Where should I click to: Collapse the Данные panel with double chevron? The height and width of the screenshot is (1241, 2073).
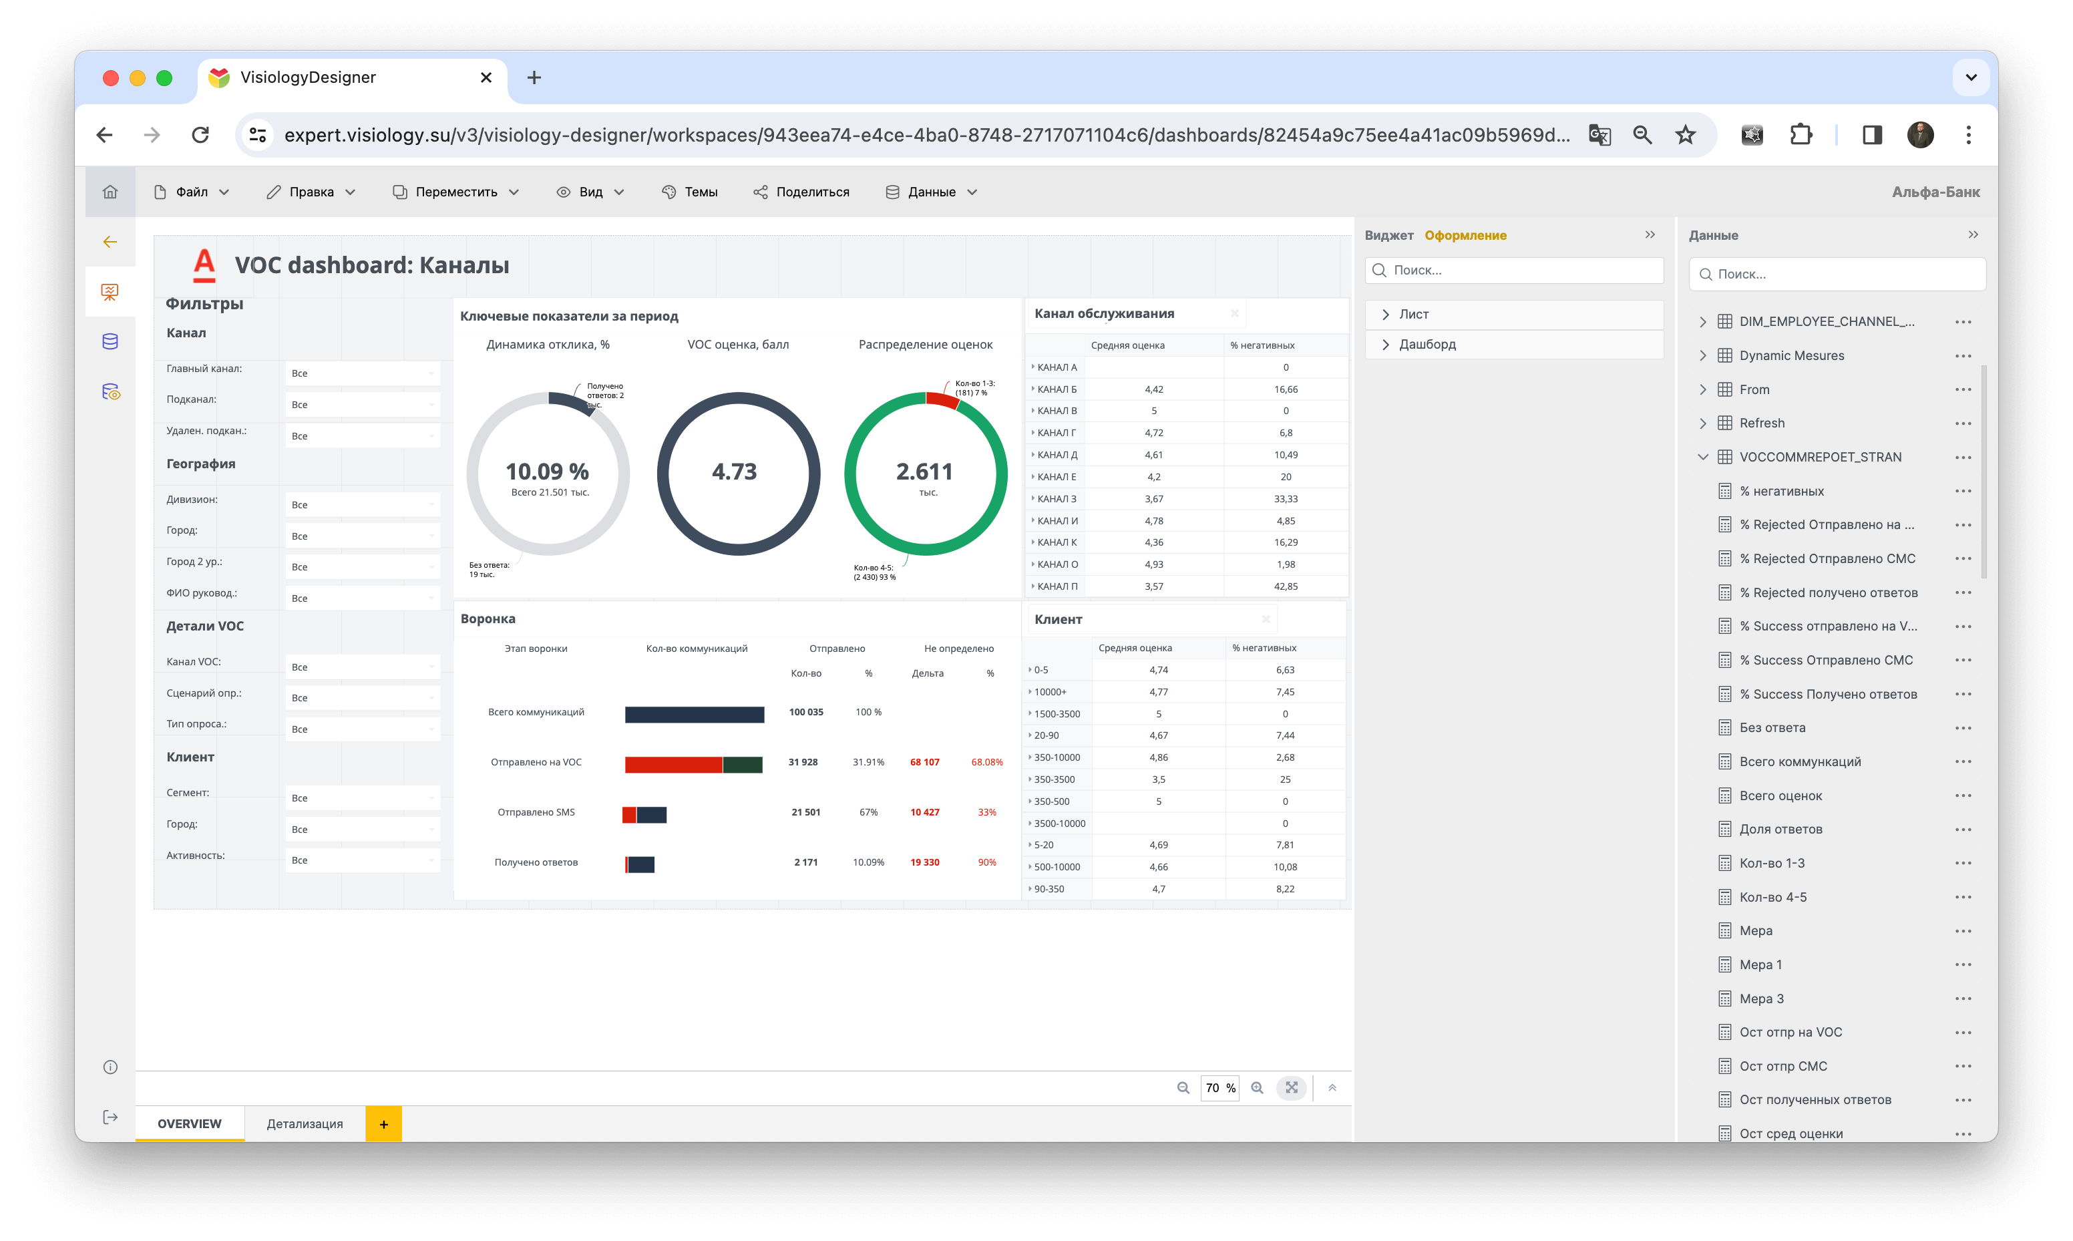[1973, 235]
